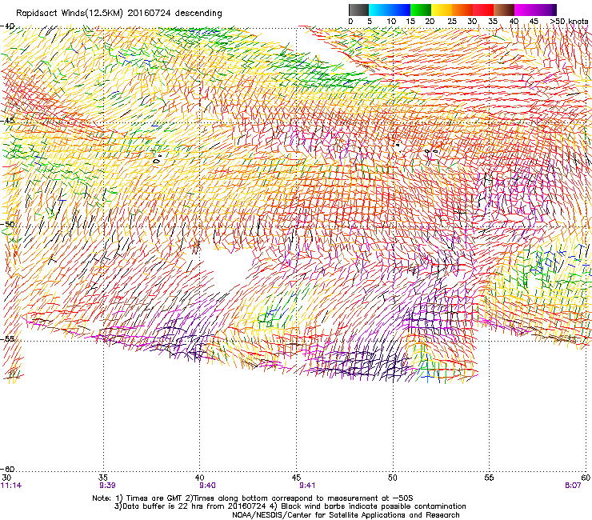Click the 'Times are GMT' note line

(253, 498)
